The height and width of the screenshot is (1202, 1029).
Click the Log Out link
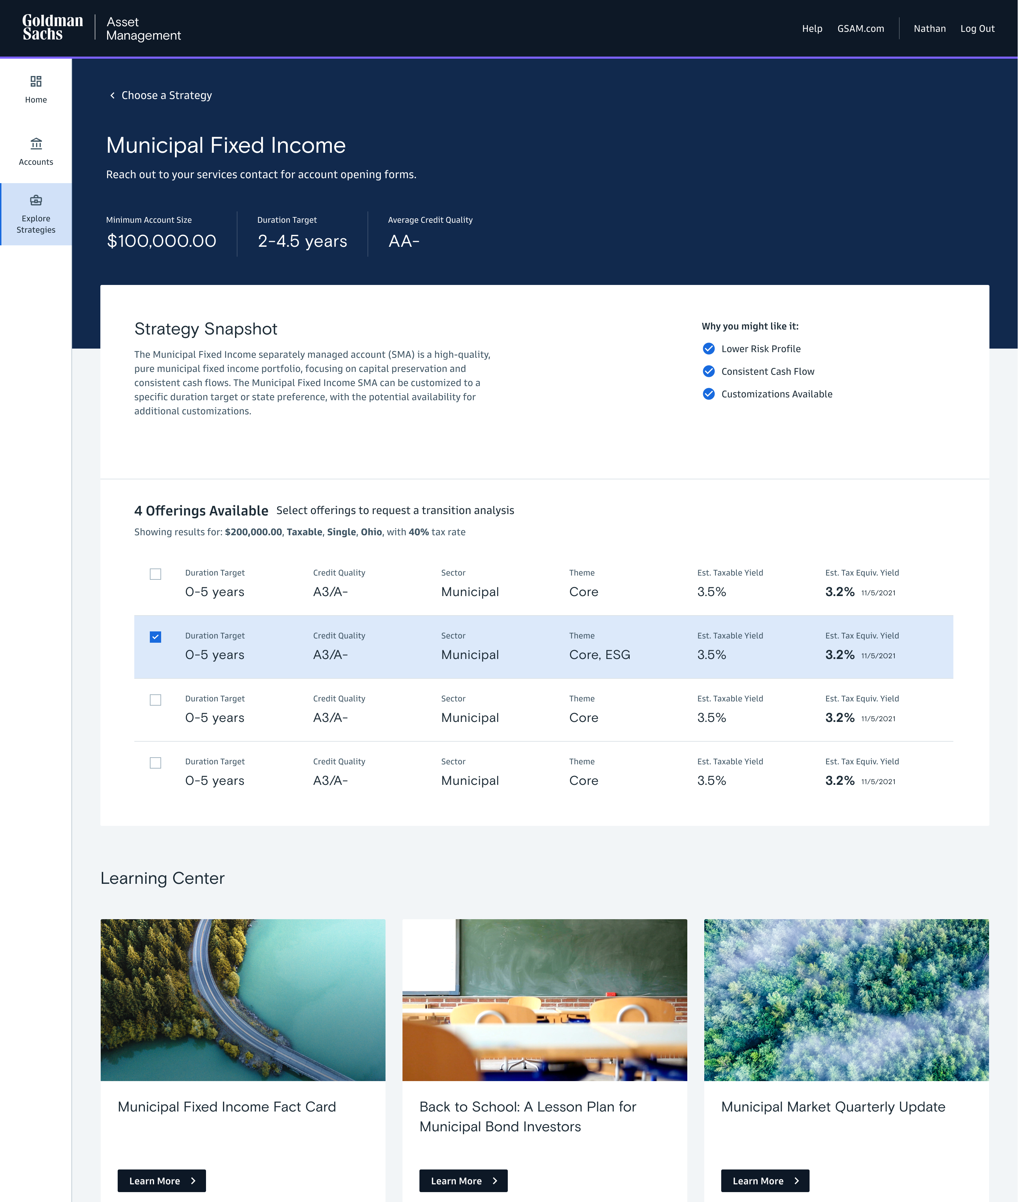(x=977, y=28)
